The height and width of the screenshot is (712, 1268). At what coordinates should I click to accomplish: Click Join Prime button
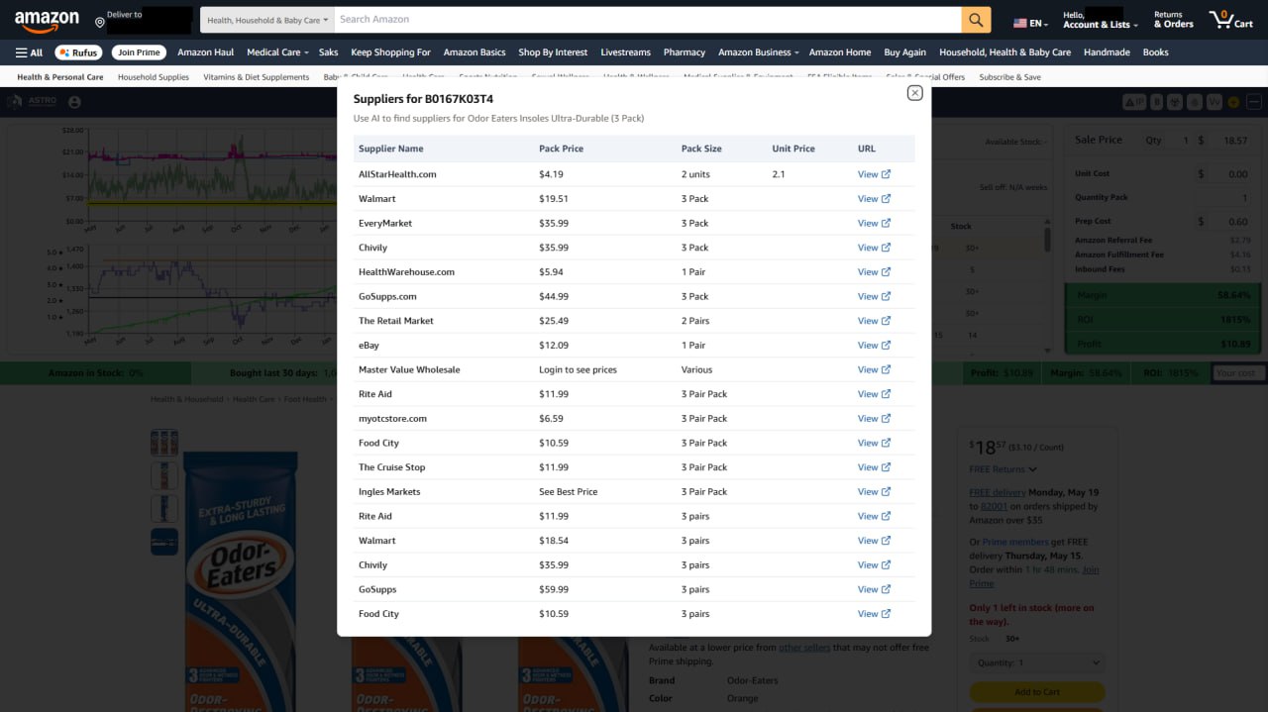click(137, 52)
